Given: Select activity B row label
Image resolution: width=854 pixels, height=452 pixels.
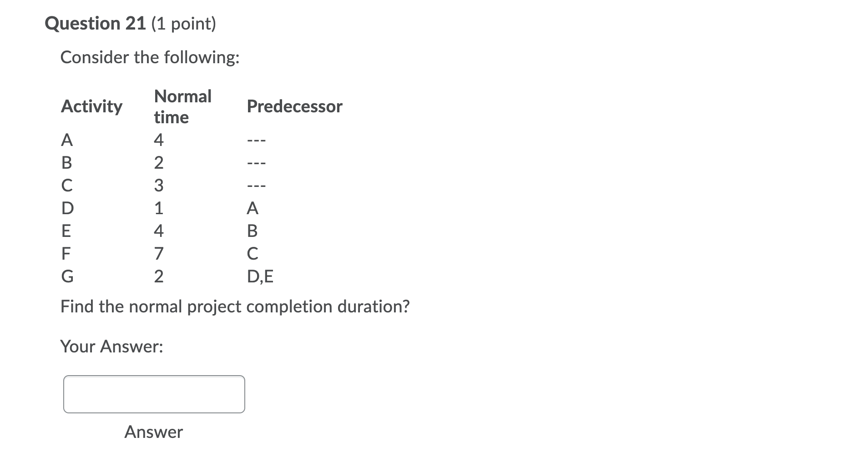Looking at the screenshot, I should click(x=67, y=163).
